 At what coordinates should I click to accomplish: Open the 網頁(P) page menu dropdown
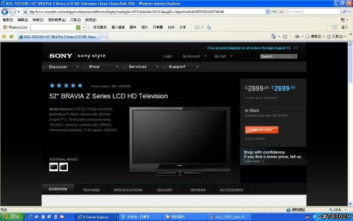[315, 36]
